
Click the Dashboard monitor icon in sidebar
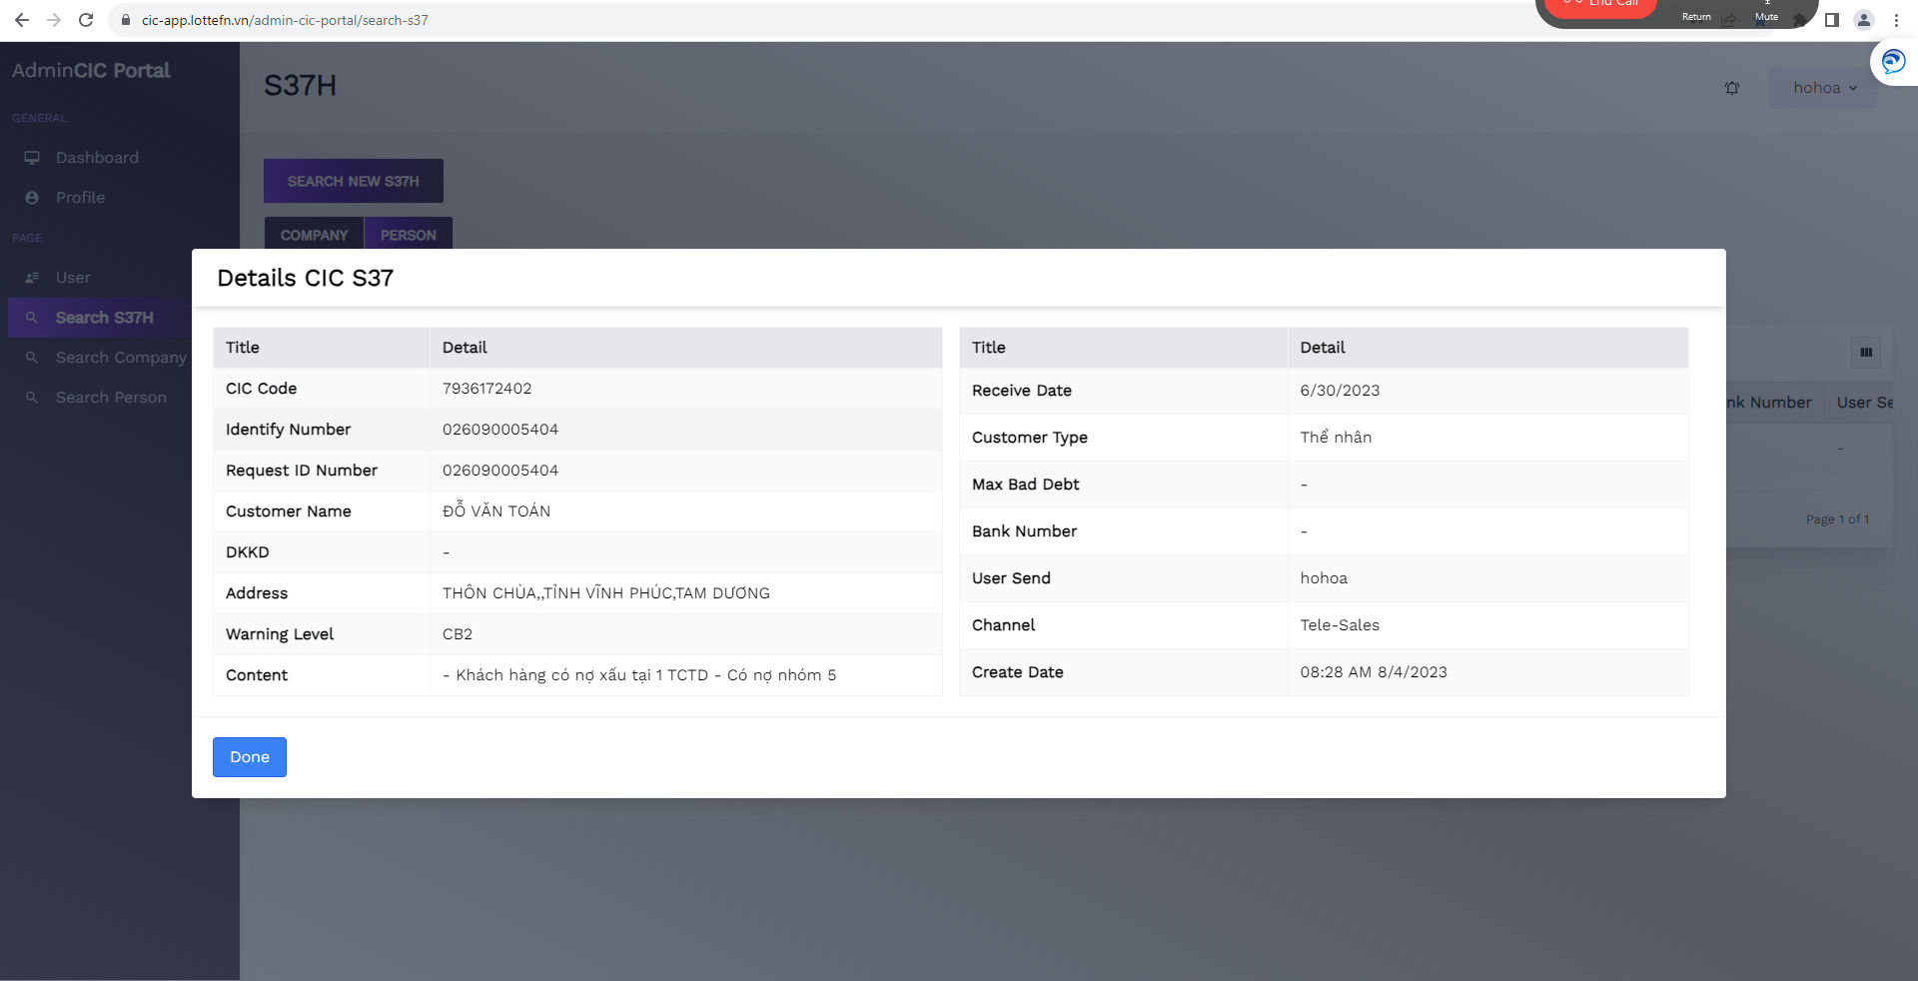32,158
